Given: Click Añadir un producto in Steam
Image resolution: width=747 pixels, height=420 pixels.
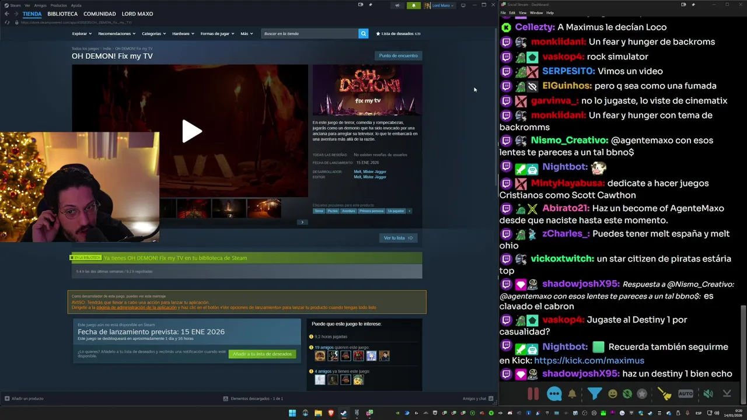Looking at the screenshot, I should click(25, 398).
